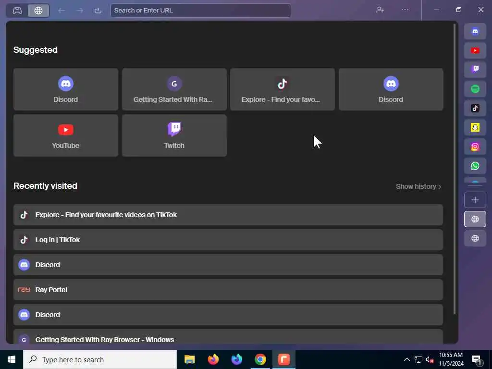The width and height of the screenshot is (492, 369).
Task: Open the Windows notification center
Action: click(477, 360)
